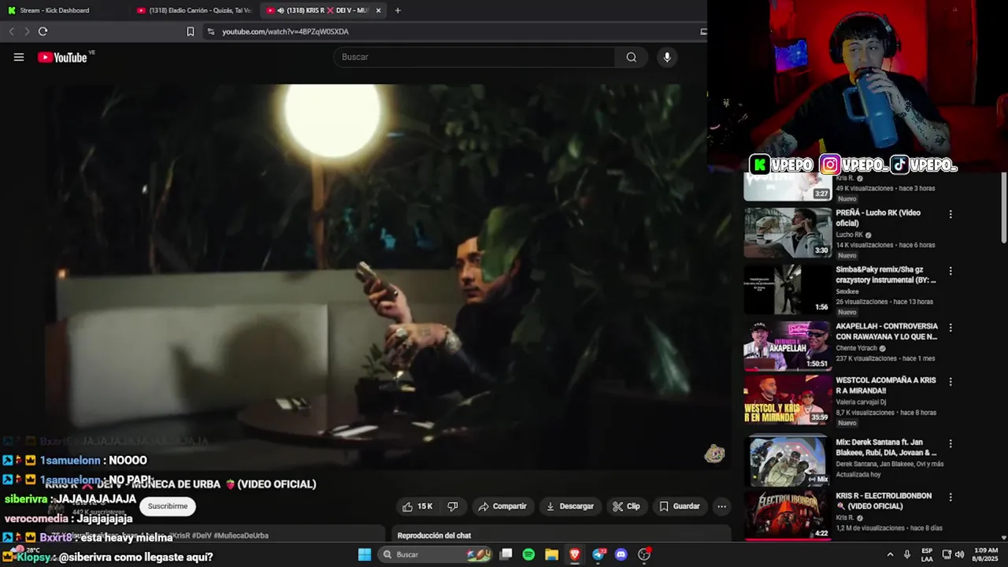Open Spotify from the taskbar
The width and height of the screenshot is (1008, 567).
(528, 554)
